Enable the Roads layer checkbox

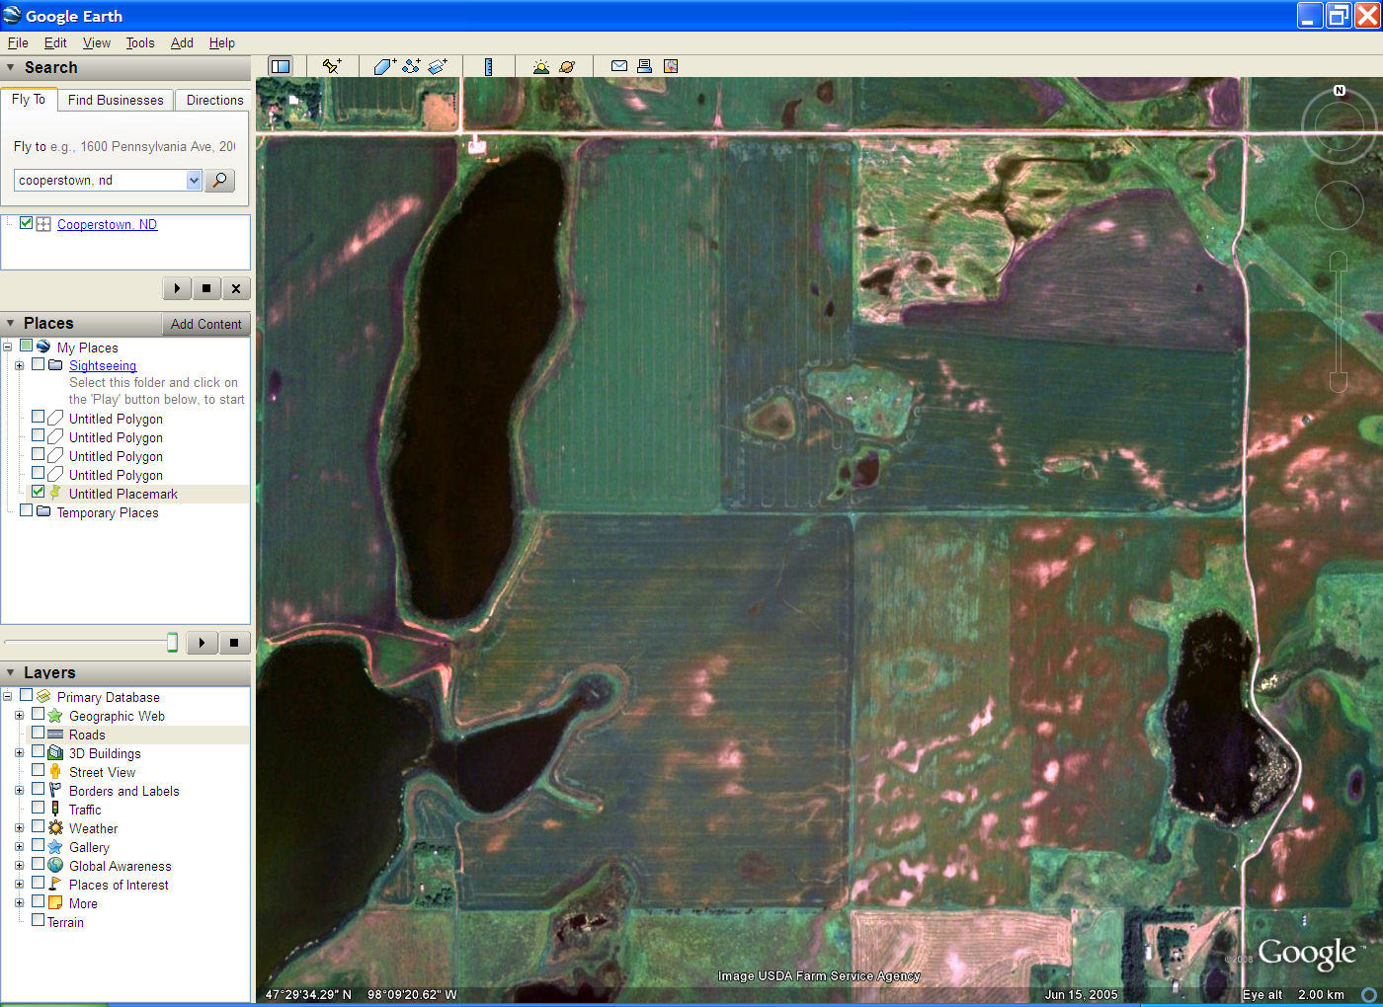coord(38,734)
